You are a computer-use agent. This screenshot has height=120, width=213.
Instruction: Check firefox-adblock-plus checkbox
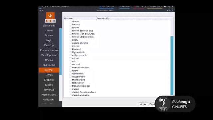(x=70, y=31)
